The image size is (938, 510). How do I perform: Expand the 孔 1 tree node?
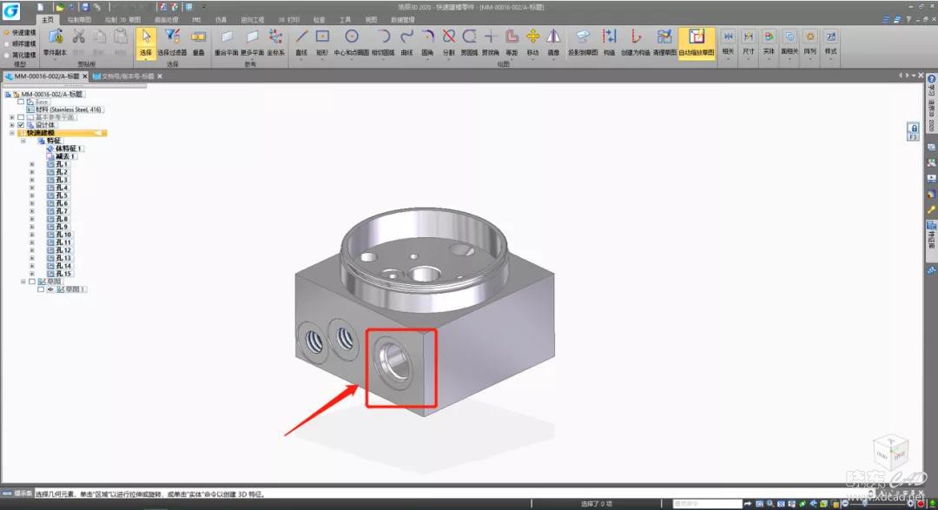[32, 164]
